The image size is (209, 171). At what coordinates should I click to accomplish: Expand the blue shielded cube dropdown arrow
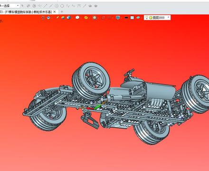[x=121, y=18]
